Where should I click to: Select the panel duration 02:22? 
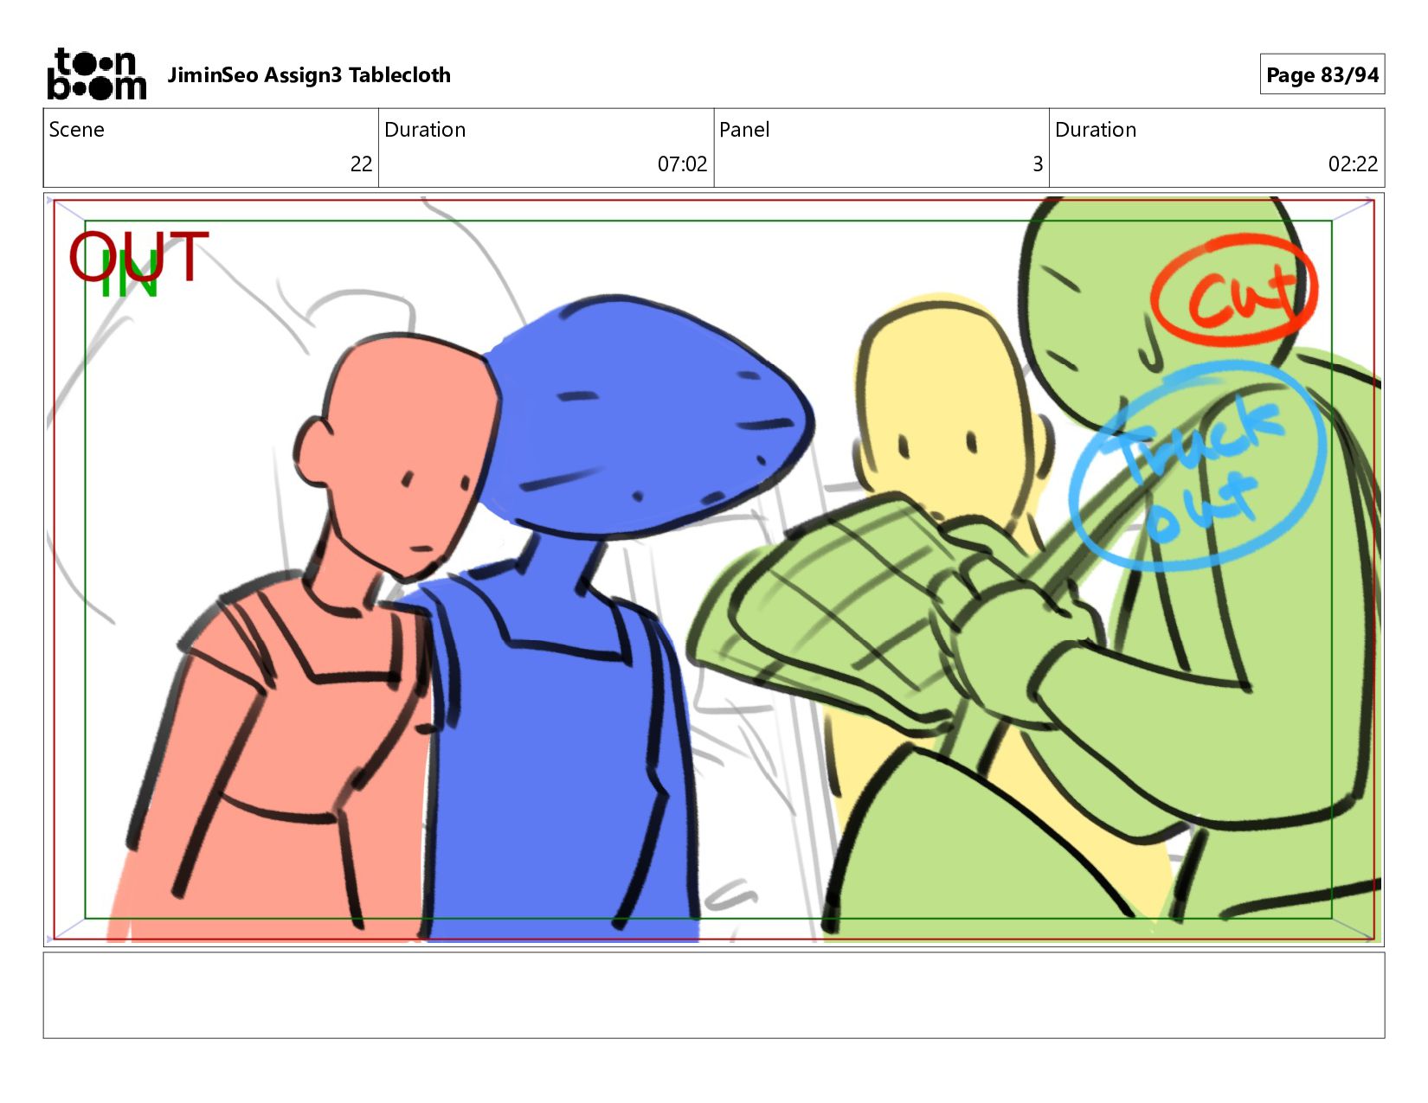(x=1353, y=164)
